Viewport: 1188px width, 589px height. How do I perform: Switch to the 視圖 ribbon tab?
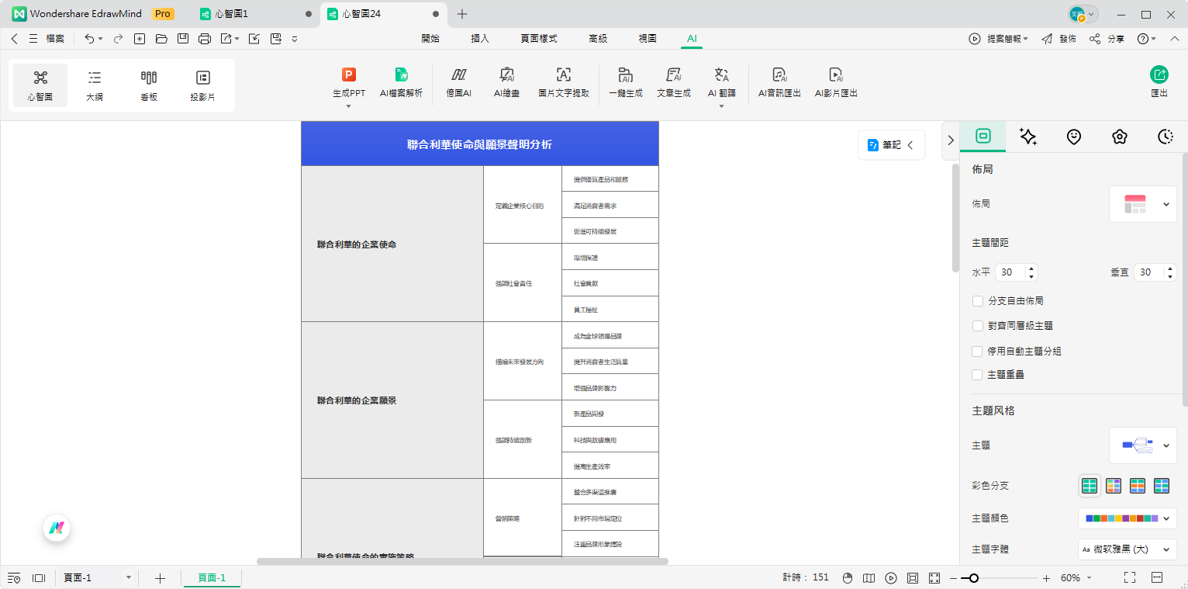(x=647, y=37)
